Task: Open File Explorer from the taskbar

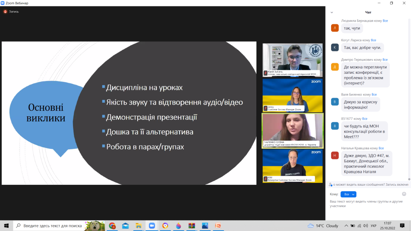Action: 138,226
